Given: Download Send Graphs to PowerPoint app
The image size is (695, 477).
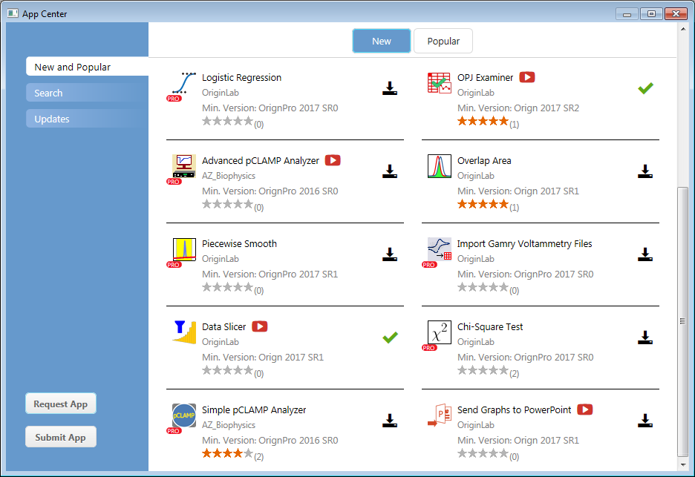Looking at the screenshot, I should tap(645, 421).
